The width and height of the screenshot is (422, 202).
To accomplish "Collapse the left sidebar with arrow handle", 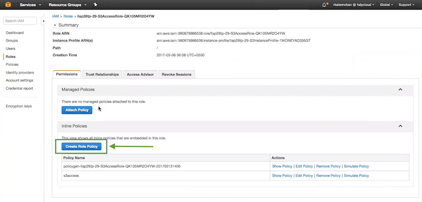I will tap(44, 21).
